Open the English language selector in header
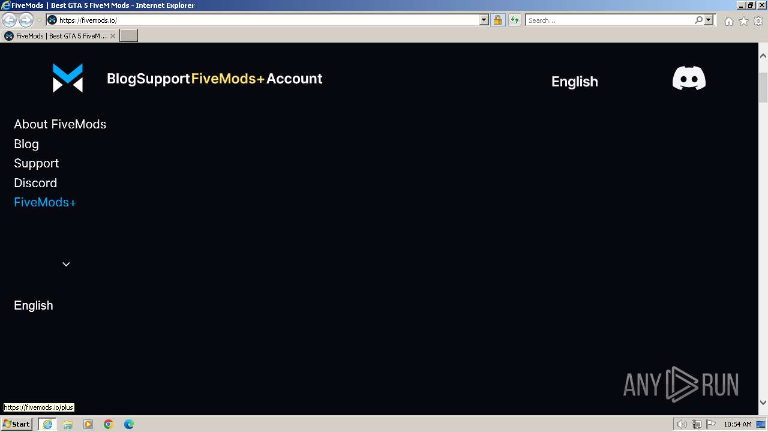The width and height of the screenshot is (768, 432). 575,82
